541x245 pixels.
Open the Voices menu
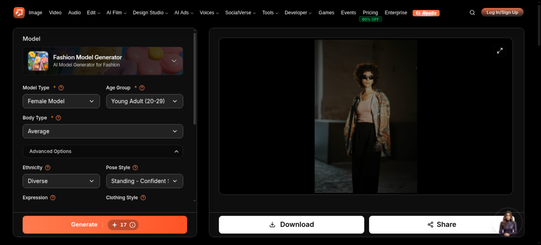pos(209,13)
